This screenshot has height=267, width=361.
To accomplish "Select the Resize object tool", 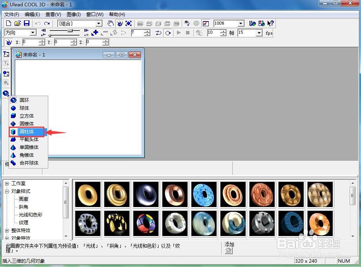I will (x=128, y=23).
